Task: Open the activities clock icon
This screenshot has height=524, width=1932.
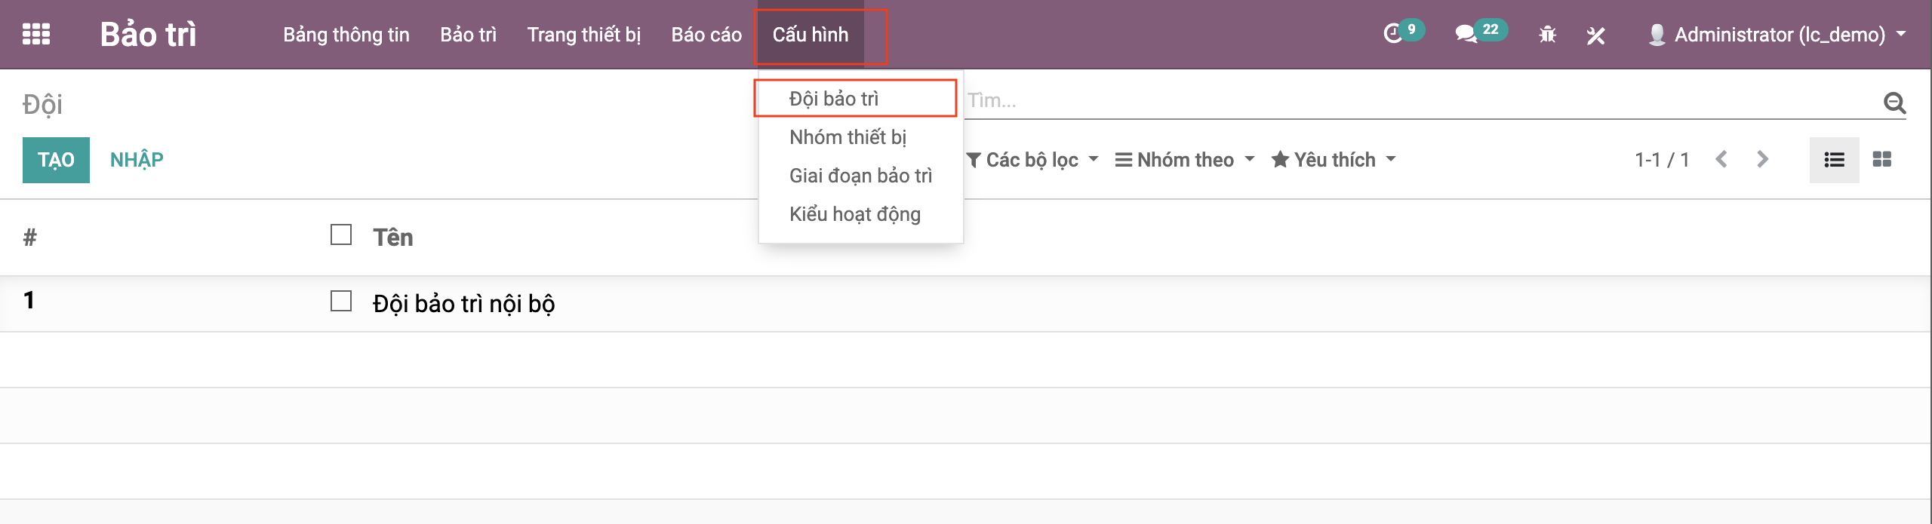Action: tap(1393, 34)
